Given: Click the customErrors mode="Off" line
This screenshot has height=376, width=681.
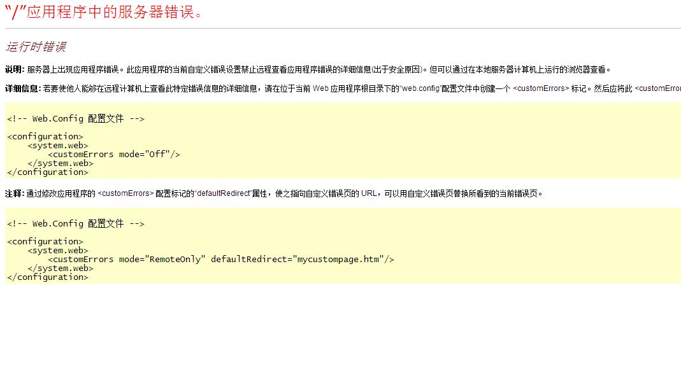Looking at the screenshot, I should click(114, 155).
